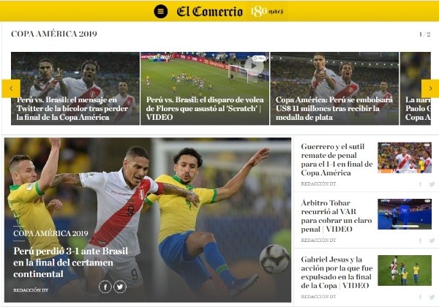The height and width of the screenshot is (307, 439).
Task: Open Guerrero y el sutil remate headline
Action: click(x=337, y=159)
